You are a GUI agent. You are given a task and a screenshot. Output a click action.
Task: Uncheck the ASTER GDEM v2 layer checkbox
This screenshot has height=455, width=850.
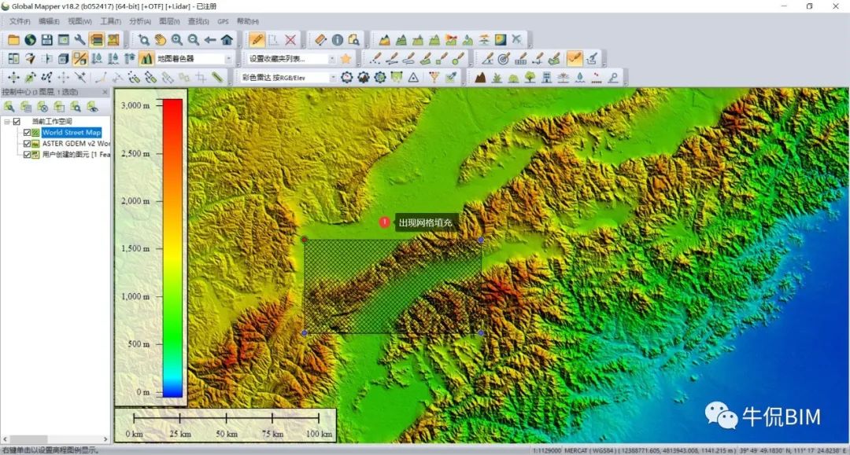[27, 143]
